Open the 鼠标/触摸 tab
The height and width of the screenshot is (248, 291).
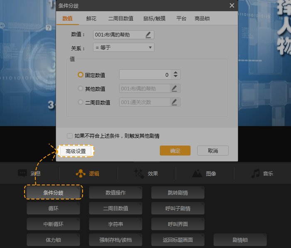point(154,18)
